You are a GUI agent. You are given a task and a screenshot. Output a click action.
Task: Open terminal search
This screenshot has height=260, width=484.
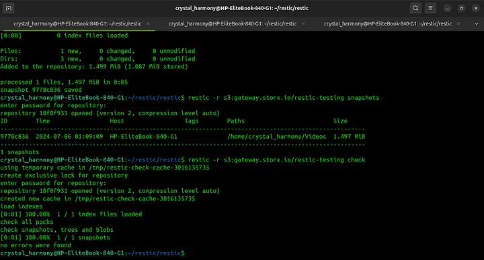pos(415,8)
